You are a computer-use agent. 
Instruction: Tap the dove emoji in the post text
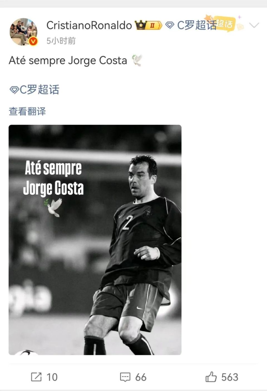click(137, 60)
